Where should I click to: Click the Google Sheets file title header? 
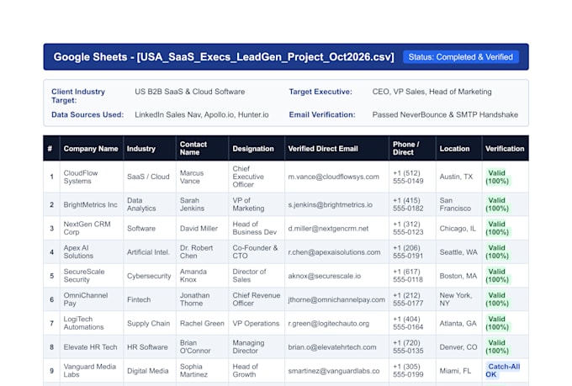point(224,57)
